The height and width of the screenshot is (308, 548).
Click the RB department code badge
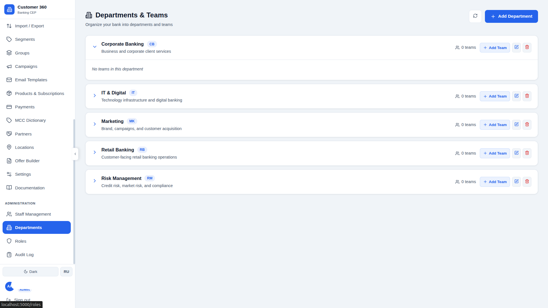click(x=142, y=150)
